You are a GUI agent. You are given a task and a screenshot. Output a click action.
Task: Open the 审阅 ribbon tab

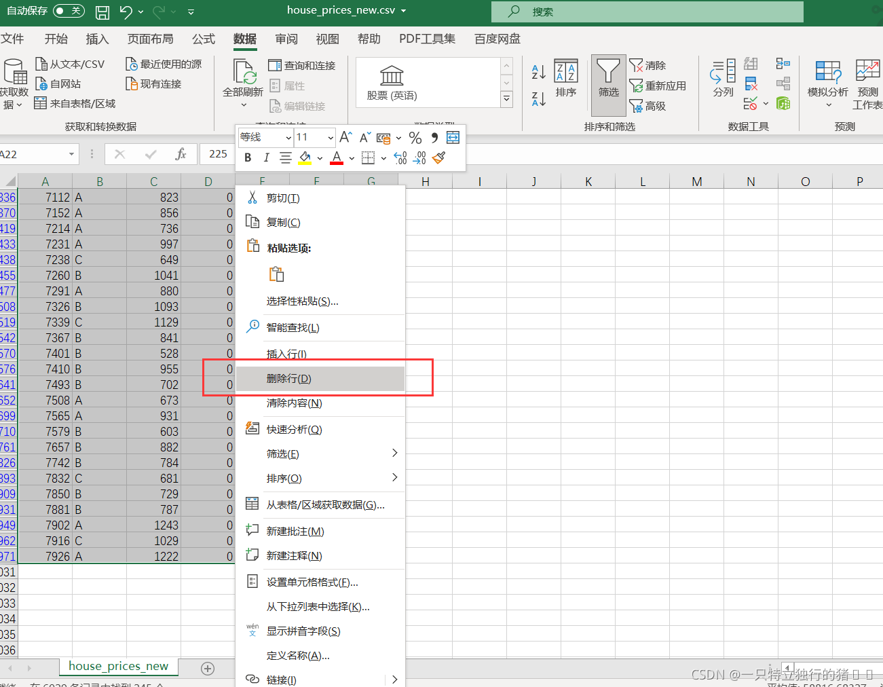coord(286,39)
